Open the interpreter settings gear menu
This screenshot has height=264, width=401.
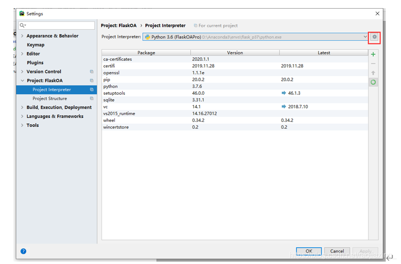[374, 37]
